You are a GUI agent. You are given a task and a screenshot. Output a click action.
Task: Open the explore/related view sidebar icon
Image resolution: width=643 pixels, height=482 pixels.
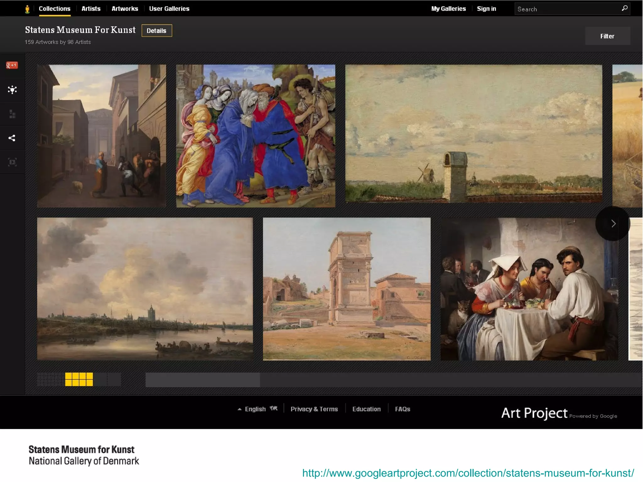[12, 90]
